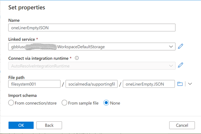Screen dimensions: 201x134
Task: Cancel the Set properties dialog
Action: pyautogui.click(x=182, y=125)
